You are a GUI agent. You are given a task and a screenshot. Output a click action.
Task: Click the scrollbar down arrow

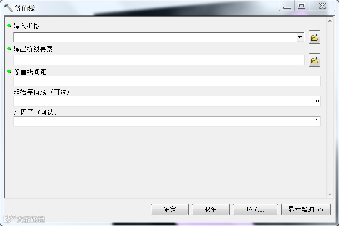[330, 195]
